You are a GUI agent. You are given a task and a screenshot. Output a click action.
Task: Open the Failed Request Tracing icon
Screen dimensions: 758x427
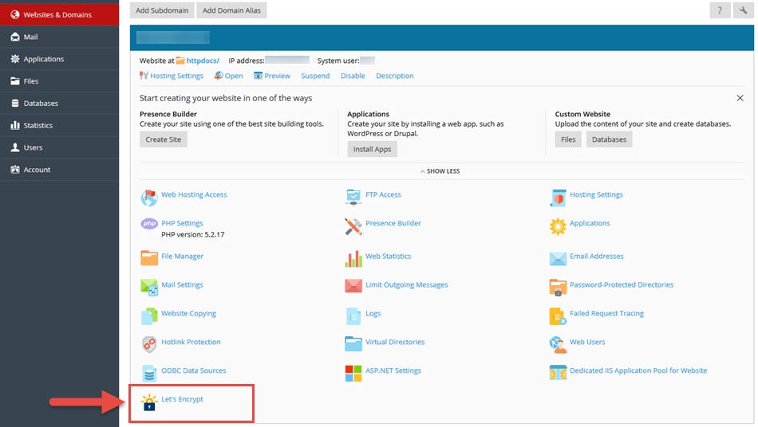(558, 315)
